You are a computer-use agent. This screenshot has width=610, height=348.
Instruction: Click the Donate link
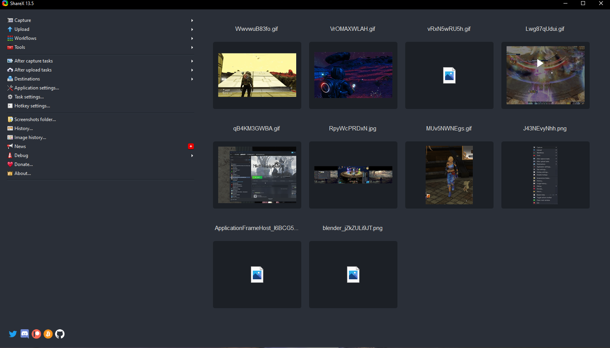pos(23,164)
